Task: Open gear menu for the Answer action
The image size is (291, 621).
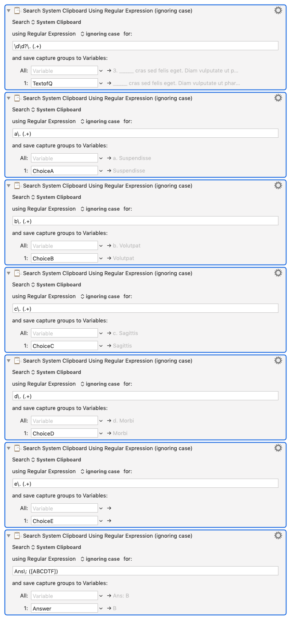Action: coord(278,536)
